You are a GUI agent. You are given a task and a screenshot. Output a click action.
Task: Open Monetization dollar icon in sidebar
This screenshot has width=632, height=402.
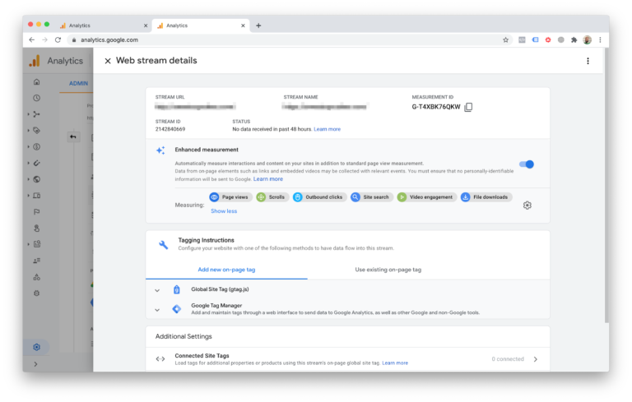coord(37,146)
